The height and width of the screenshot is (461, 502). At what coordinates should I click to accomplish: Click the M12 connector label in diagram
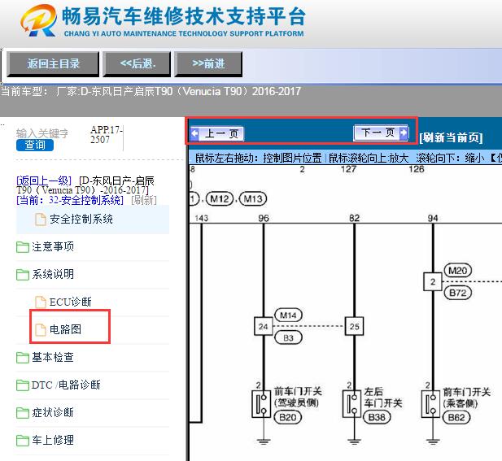click(220, 199)
